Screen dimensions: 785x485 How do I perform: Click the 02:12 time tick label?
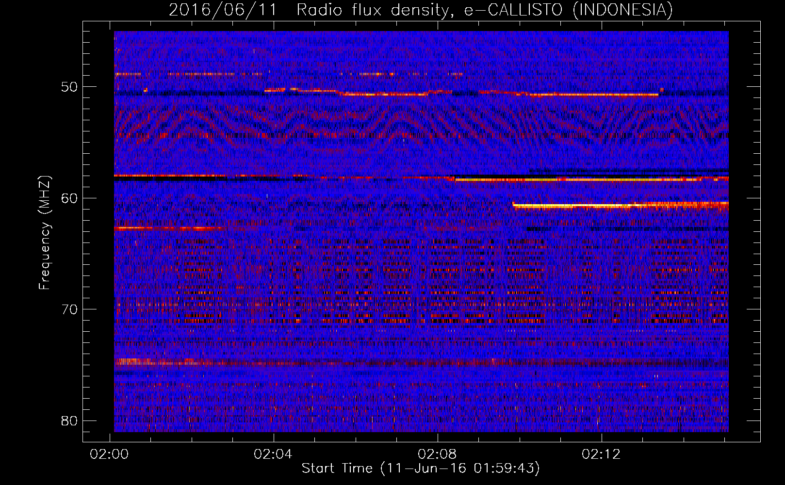(602, 454)
